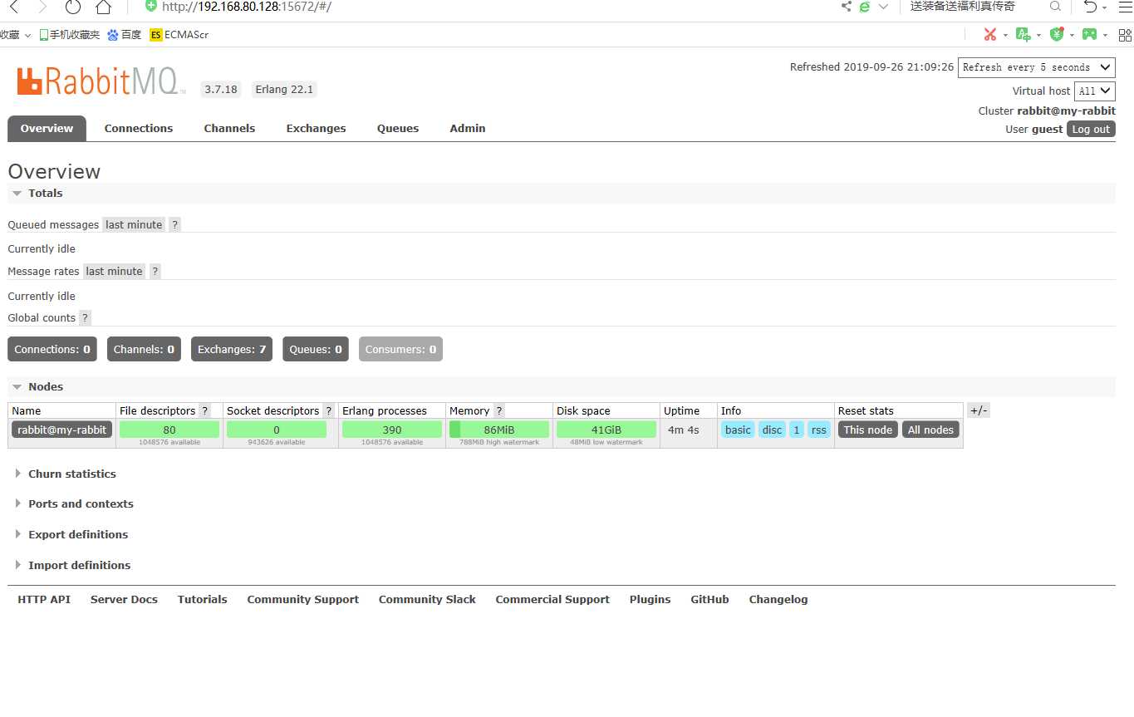The width and height of the screenshot is (1134, 717).
Task: Click last minute next to Message rates
Action: pyautogui.click(x=115, y=272)
